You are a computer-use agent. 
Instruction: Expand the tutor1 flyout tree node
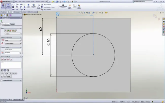[23, 14]
